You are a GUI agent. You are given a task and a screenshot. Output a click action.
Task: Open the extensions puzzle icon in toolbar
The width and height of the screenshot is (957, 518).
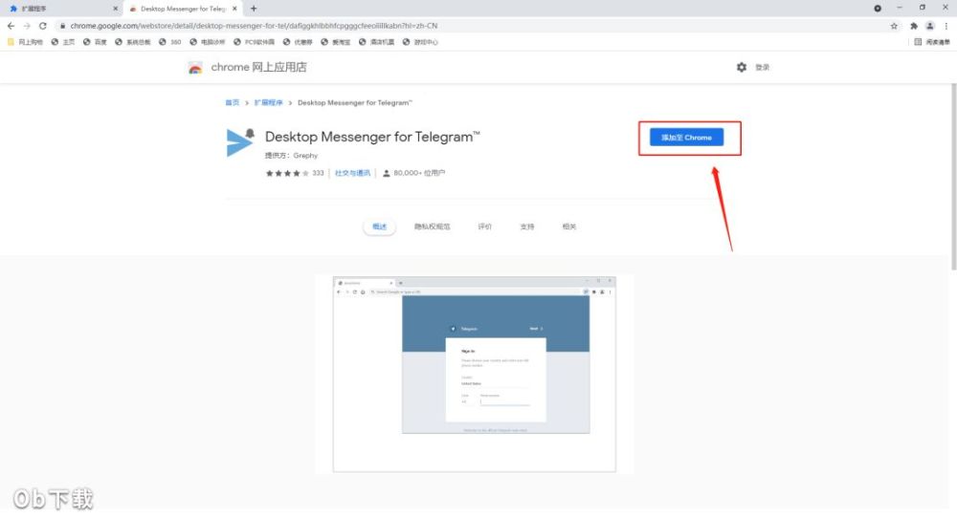(913, 26)
